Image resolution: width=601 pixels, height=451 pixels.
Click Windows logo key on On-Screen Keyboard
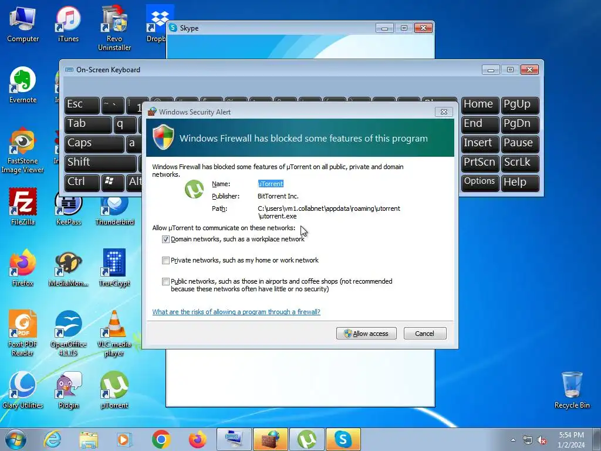113,183
